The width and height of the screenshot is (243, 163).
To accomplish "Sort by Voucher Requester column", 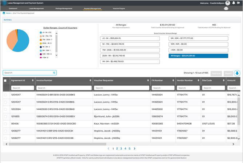I will 148,81.
